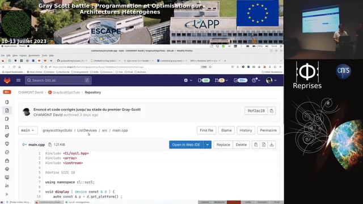Click the Delete button
The image size is (363, 204).
(241, 144)
